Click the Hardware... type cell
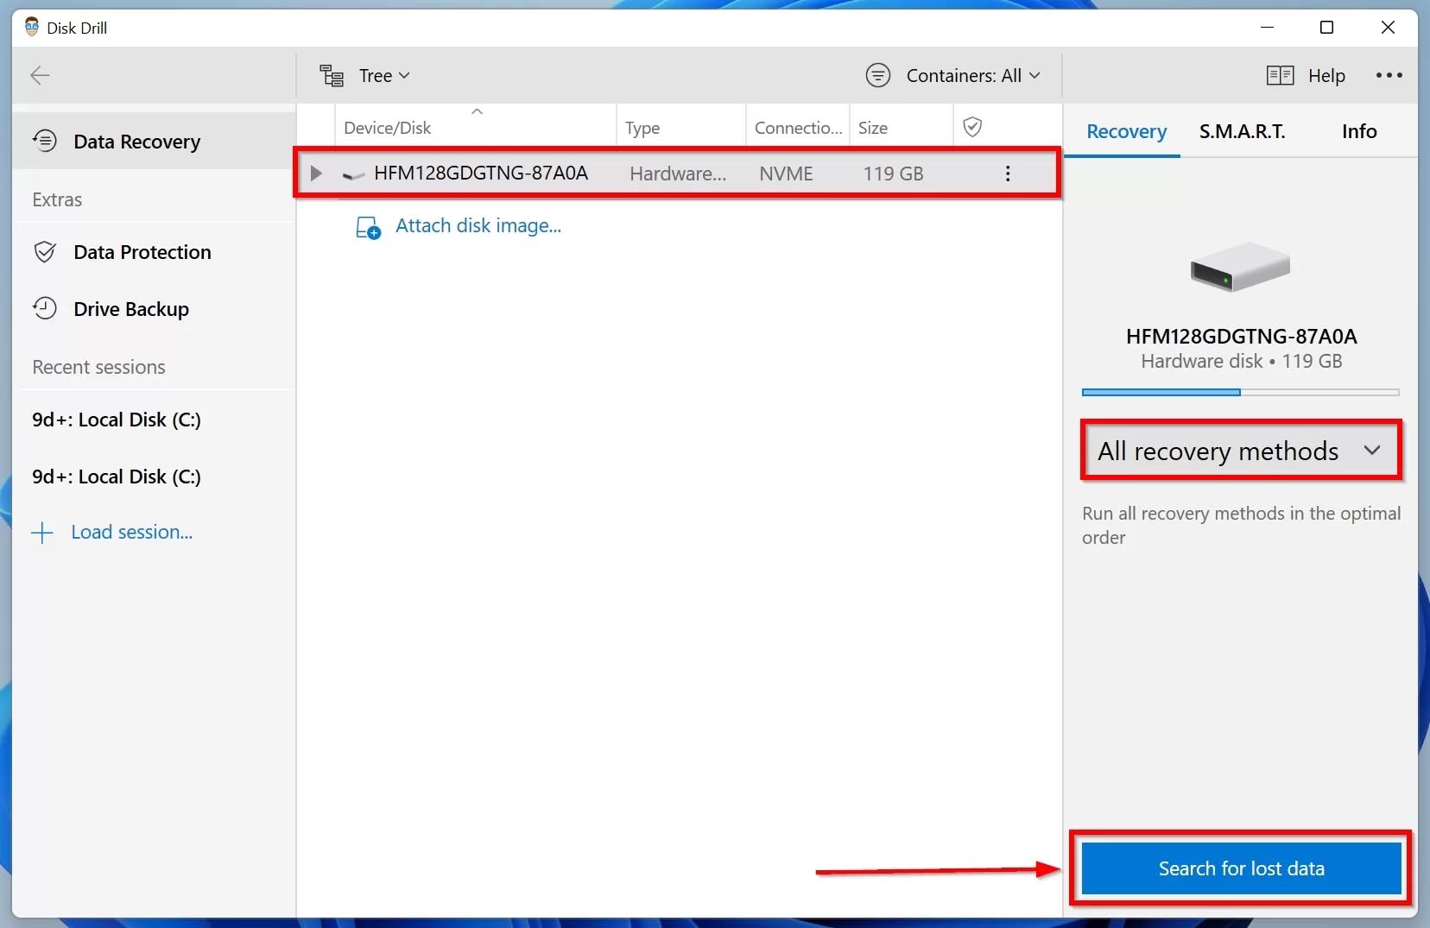This screenshot has height=928, width=1430. pyautogui.click(x=678, y=174)
